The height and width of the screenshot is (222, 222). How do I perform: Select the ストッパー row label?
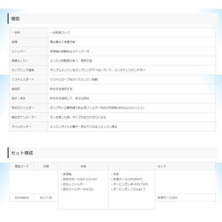pos(19,52)
